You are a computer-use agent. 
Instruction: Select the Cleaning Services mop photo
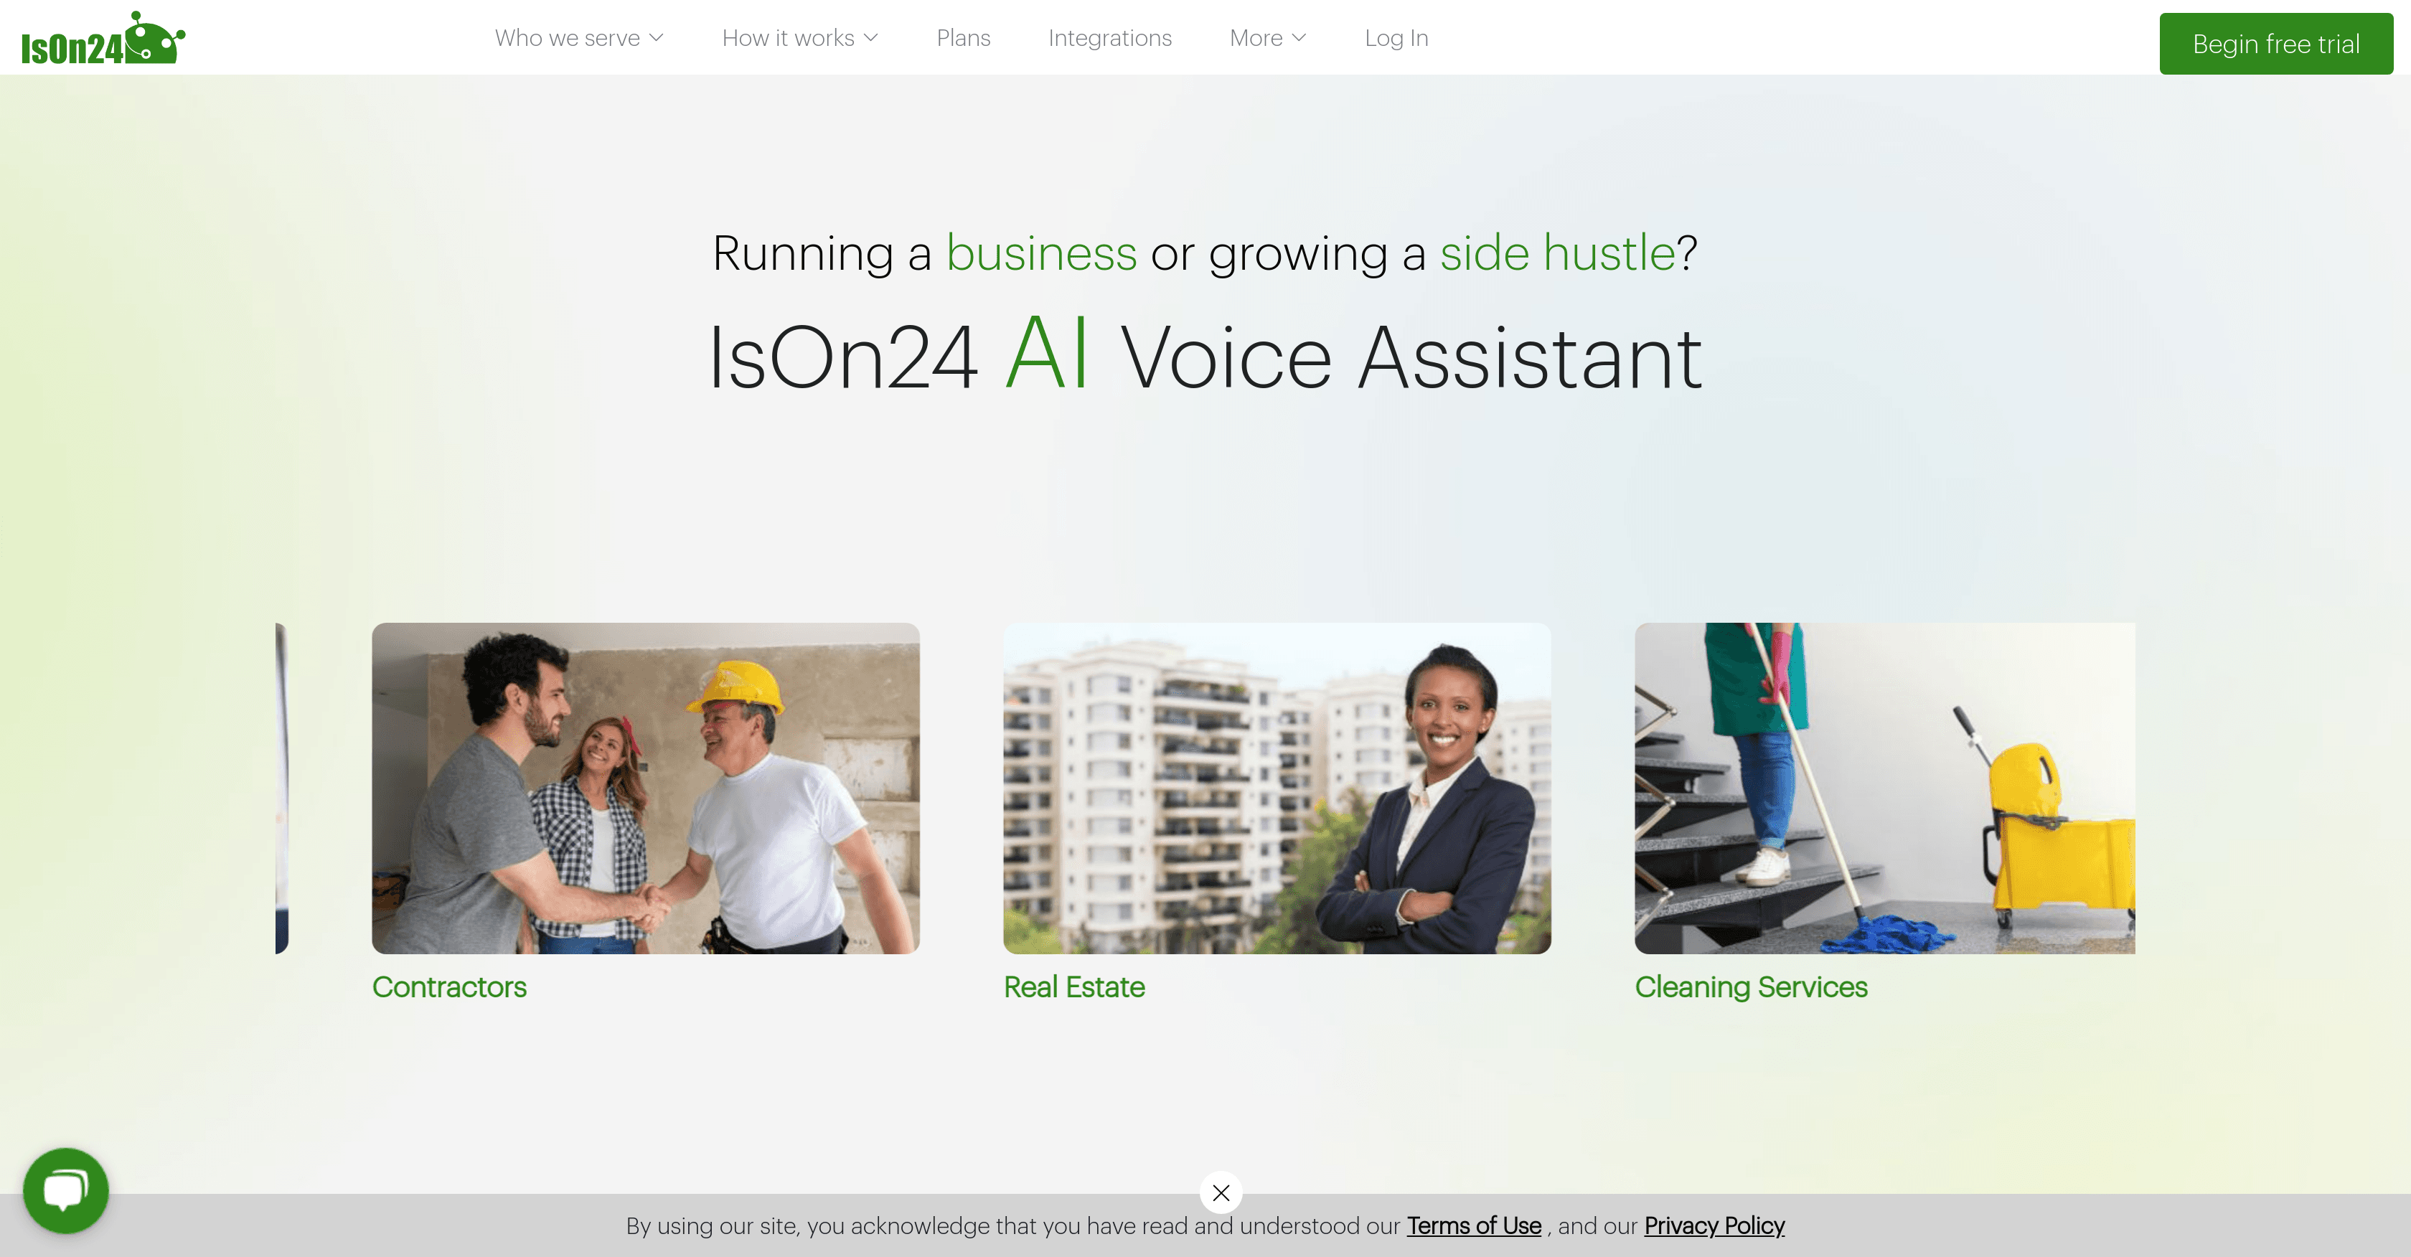click(1884, 788)
